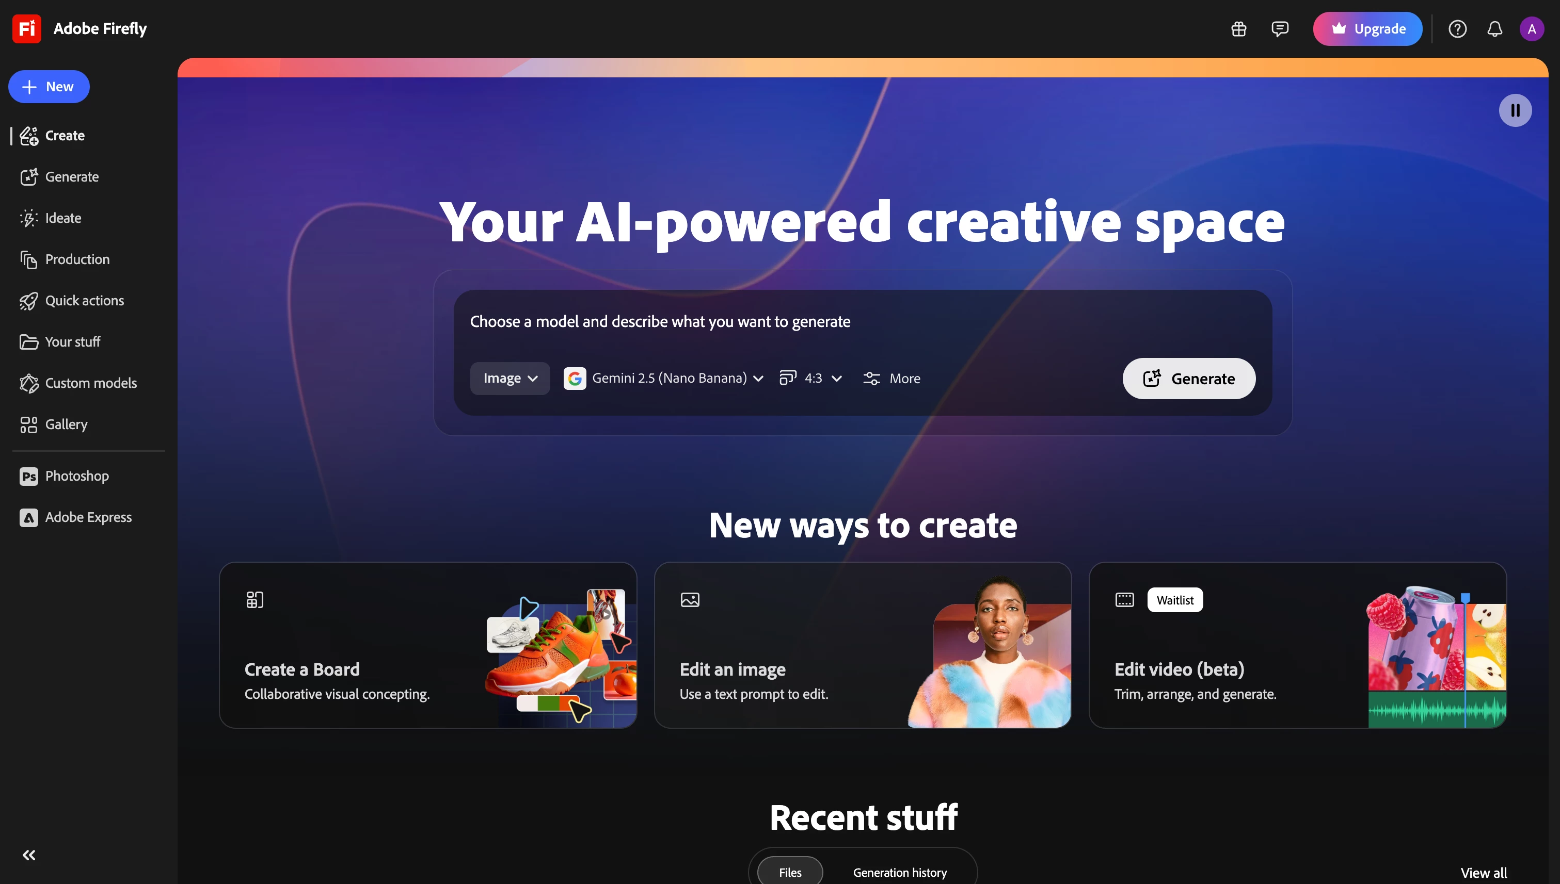Collapse the sidebar with double-chevron icon
Image resolution: width=1560 pixels, height=884 pixels.
(28, 855)
